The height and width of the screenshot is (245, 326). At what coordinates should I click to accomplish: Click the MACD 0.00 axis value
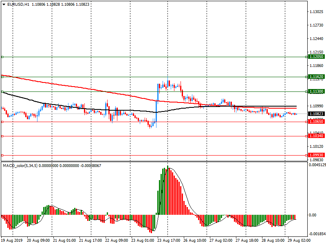tap(313, 215)
